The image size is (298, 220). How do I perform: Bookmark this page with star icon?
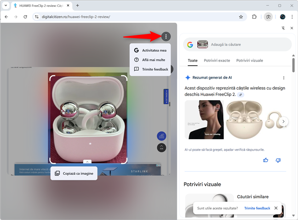point(241,17)
